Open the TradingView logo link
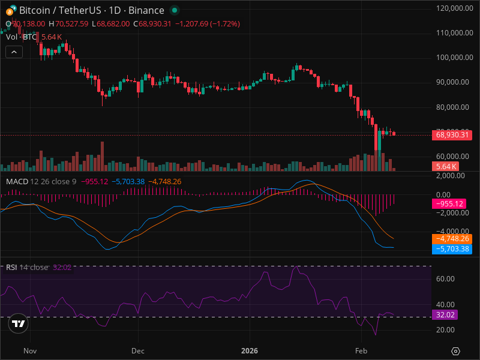Screen dimensions: 480x360 click(18, 323)
